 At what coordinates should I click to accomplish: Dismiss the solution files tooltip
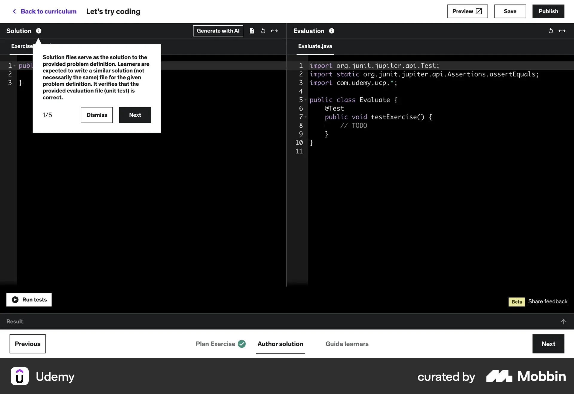(97, 115)
